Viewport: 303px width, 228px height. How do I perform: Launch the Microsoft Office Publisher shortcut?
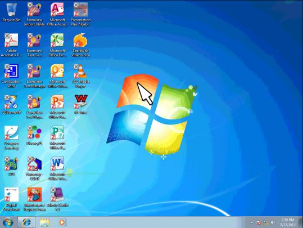point(57,138)
